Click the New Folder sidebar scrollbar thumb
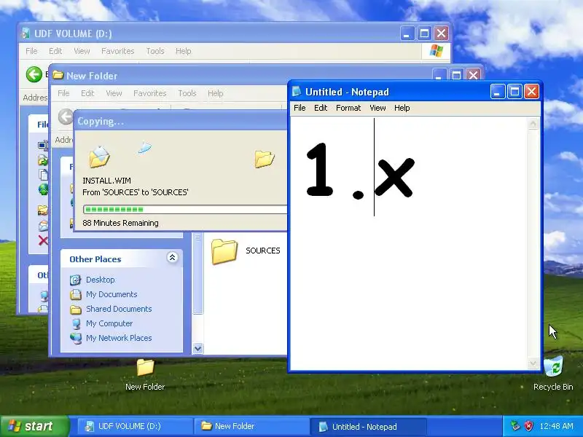This screenshot has width=583, height=437. click(x=197, y=273)
